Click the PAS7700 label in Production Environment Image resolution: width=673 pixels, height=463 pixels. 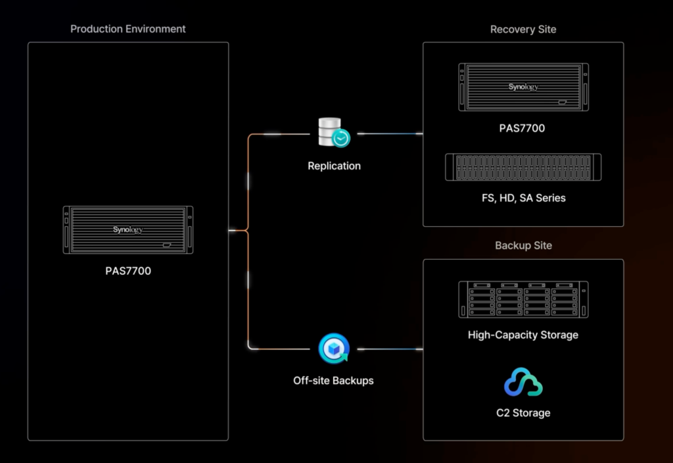pyautogui.click(x=128, y=271)
